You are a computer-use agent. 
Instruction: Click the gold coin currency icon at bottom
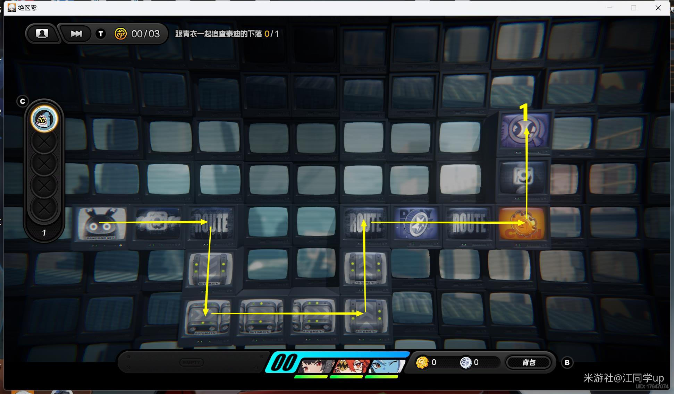tap(422, 362)
